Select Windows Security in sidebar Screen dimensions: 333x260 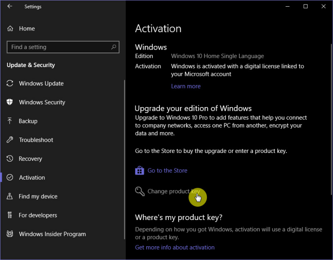42,102
